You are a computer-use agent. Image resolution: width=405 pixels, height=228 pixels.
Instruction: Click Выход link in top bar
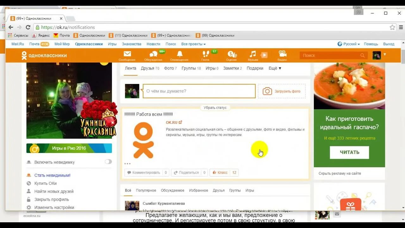tap(389, 44)
